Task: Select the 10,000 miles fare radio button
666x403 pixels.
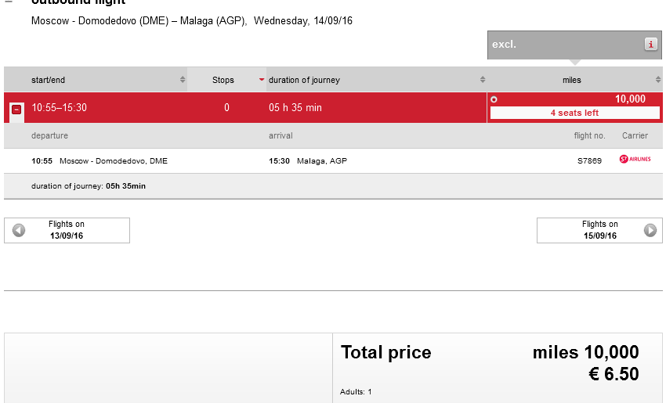Action: point(494,99)
